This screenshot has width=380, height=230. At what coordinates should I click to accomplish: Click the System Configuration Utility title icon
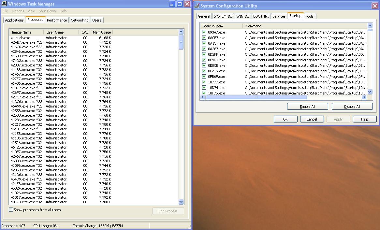click(197, 6)
